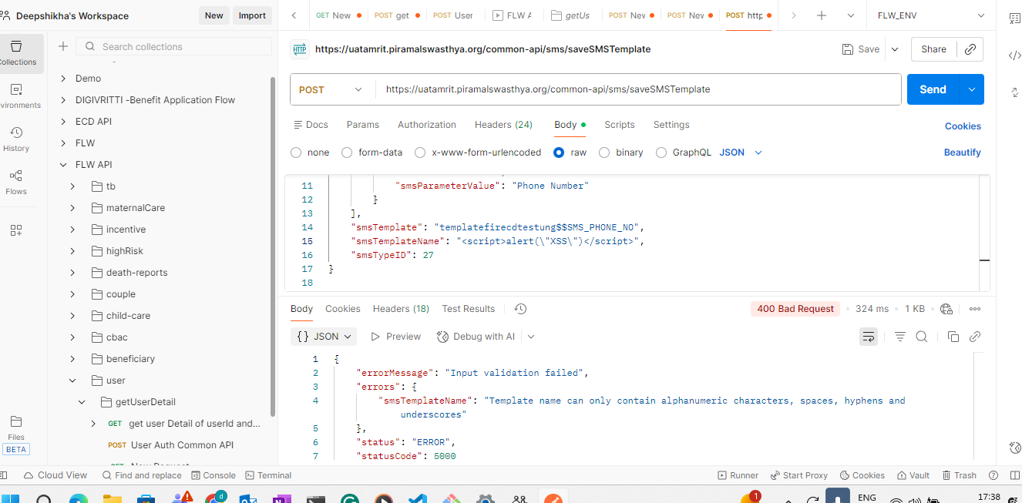Copy the response body icon
Image resolution: width=1022 pixels, height=503 pixels.
[x=953, y=337]
